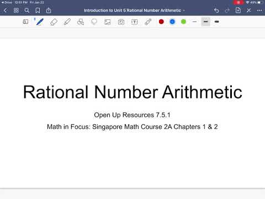The width and height of the screenshot is (265, 199).
Task: Open the camera tool
Action: point(121,22)
